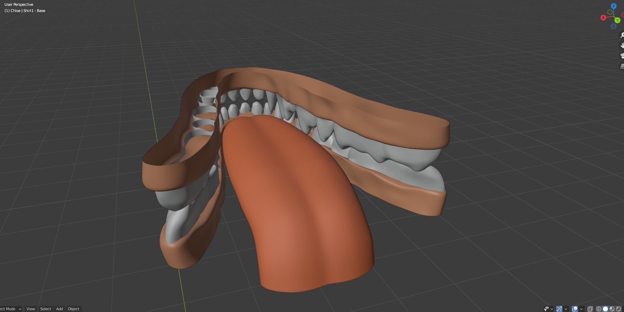
Task: Click the negative X axis gizmo circle
Action: tap(623, 15)
